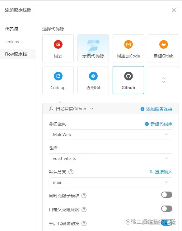Image resolution: width=182 pixels, height=231 pixels.
Task: Click the help icon beside 默认分支
Action: (71, 172)
